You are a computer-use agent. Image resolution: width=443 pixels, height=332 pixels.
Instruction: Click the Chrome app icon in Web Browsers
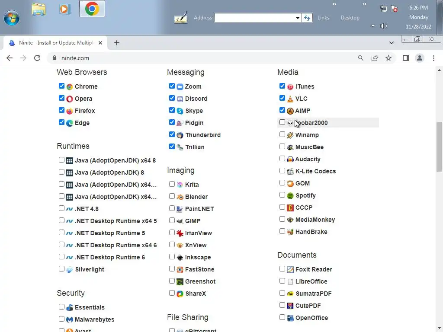pyautogui.click(x=70, y=86)
